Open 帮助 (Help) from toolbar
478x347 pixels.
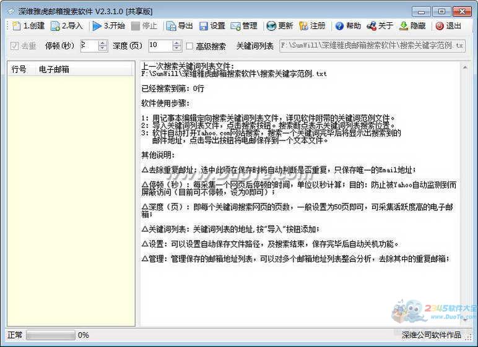[x=348, y=26]
